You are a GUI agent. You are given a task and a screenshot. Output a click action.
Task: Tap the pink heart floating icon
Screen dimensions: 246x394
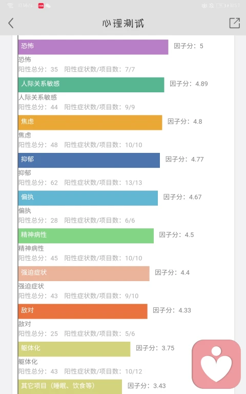216,364
